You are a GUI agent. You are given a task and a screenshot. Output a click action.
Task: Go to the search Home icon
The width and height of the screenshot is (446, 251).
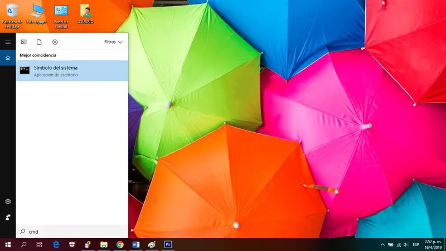click(x=8, y=58)
